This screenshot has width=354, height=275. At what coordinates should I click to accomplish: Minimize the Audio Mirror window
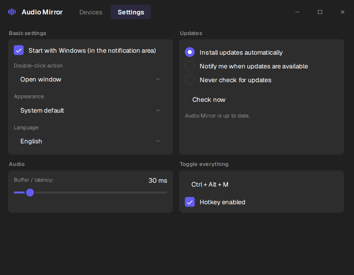click(x=297, y=12)
